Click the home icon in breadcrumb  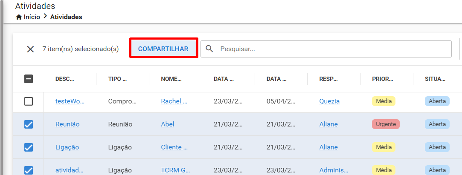(x=19, y=17)
